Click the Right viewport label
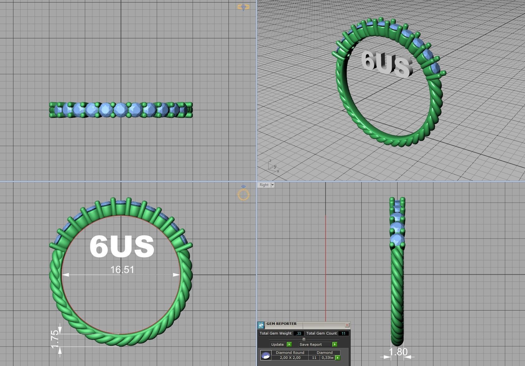 (x=264, y=185)
